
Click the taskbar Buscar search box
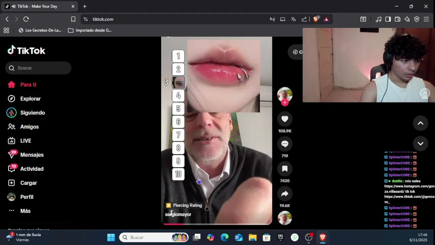coord(154,238)
